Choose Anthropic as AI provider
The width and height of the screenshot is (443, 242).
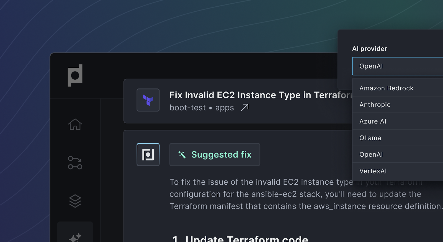[375, 105]
